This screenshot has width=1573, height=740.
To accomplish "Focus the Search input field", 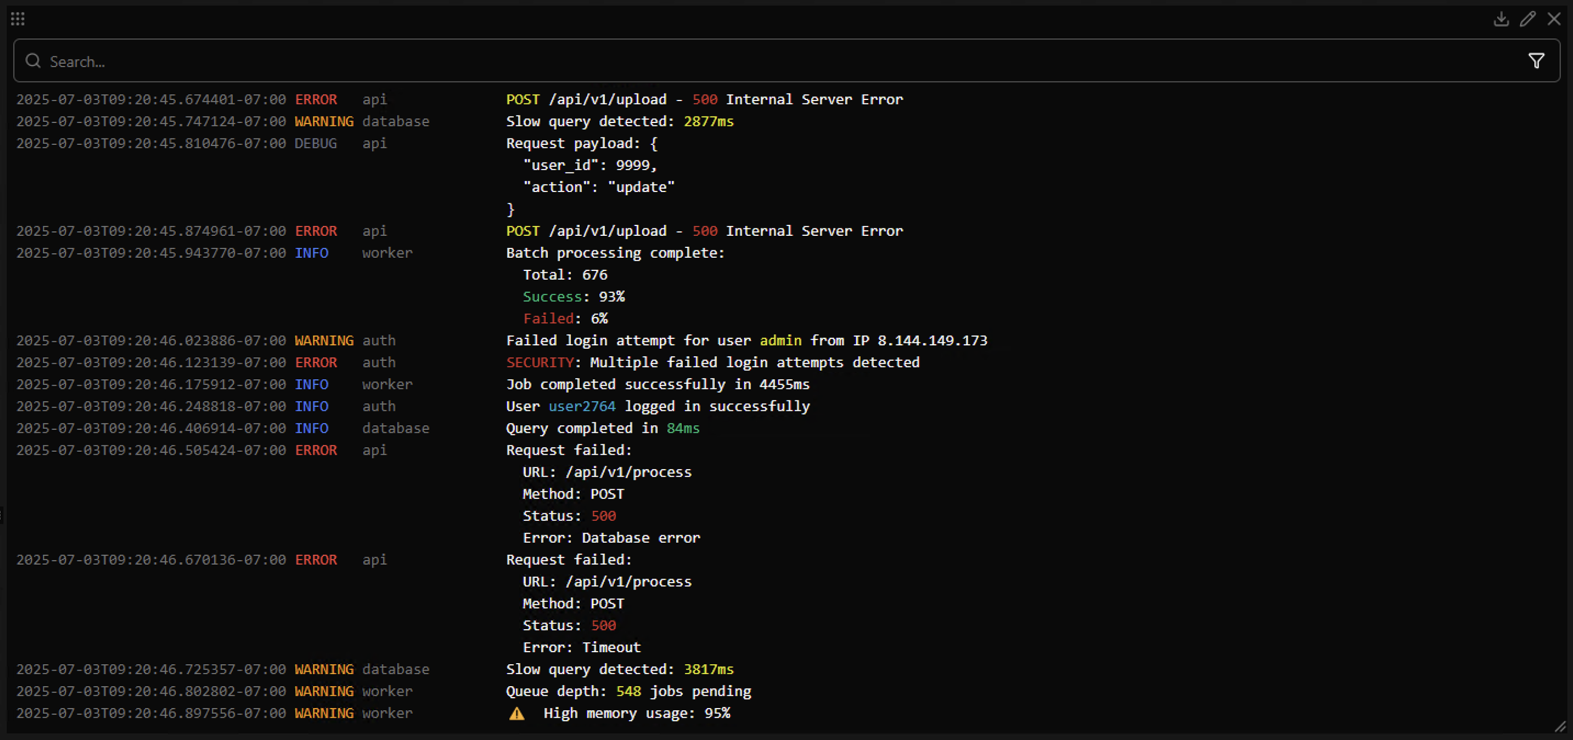I will (x=733, y=61).
